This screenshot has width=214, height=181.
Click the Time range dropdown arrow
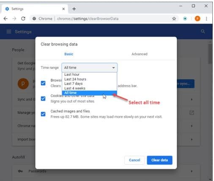click(113, 68)
